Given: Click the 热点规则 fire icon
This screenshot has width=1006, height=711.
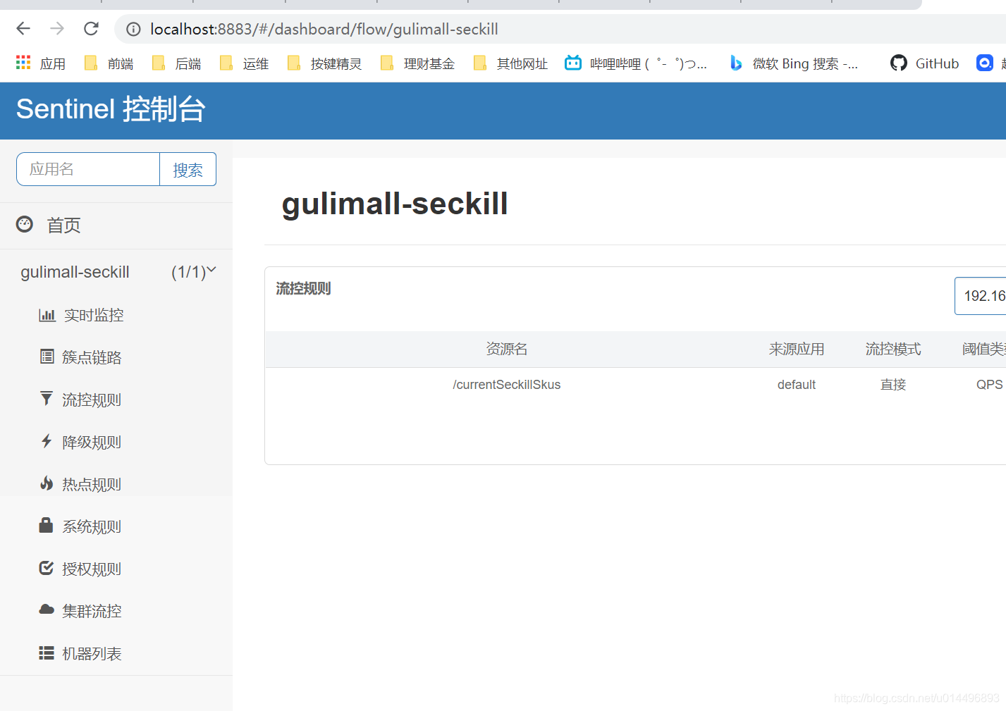Looking at the screenshot, I should [x=47, y=483].
